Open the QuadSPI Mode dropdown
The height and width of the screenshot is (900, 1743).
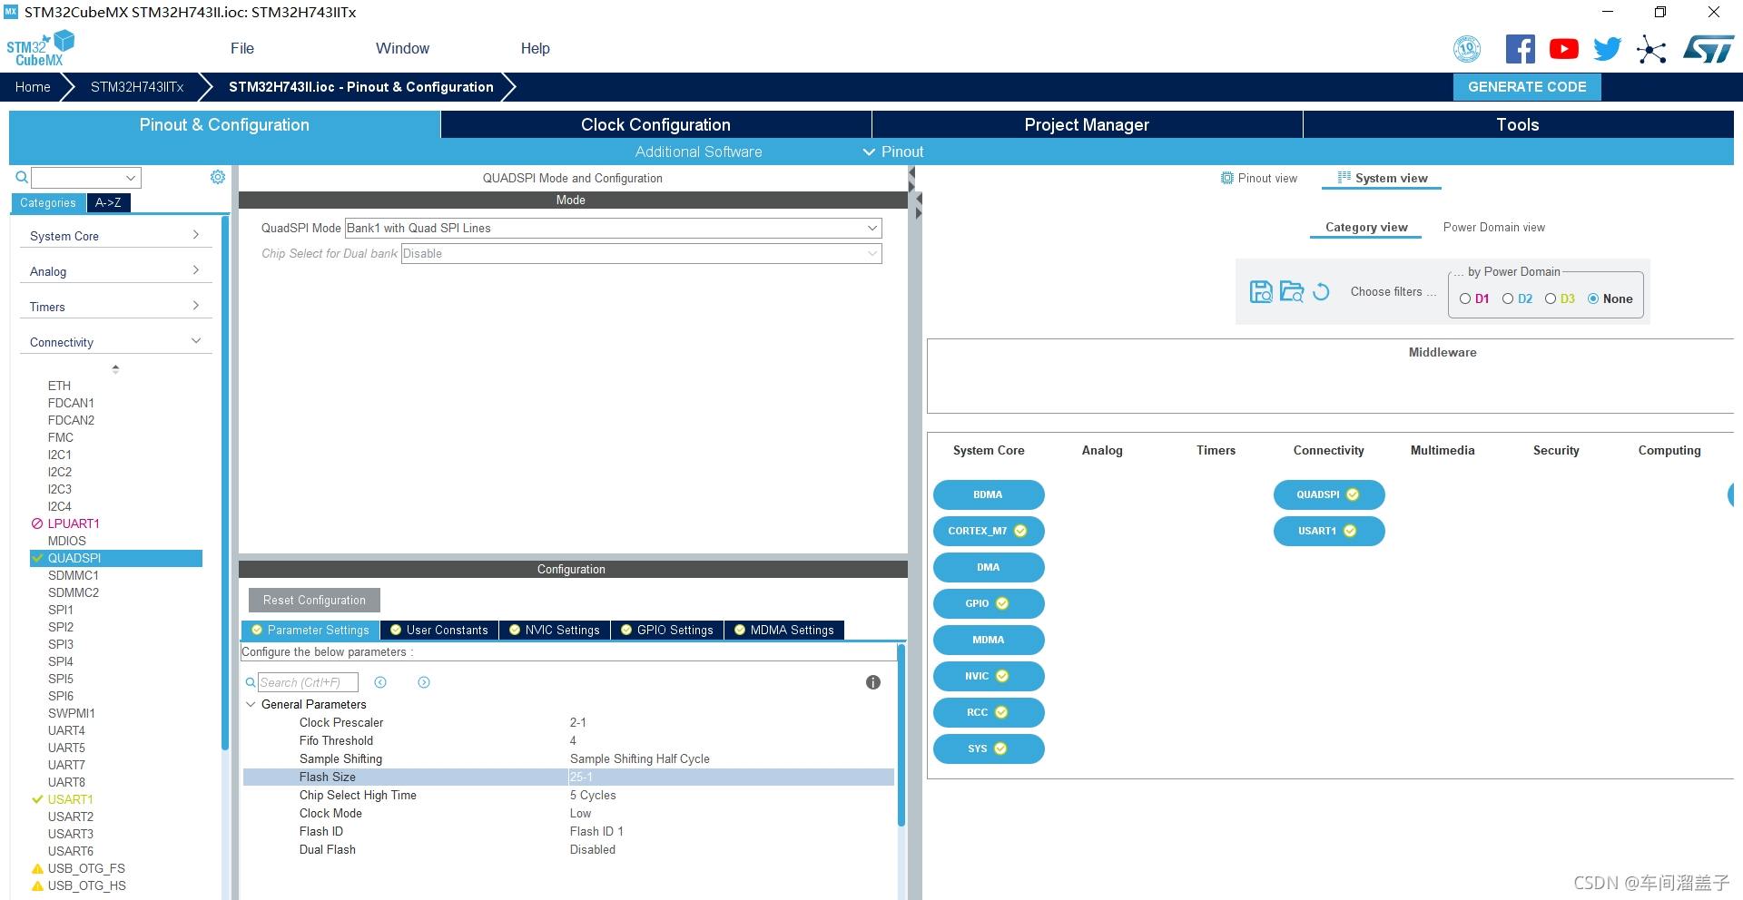point(613,228)
